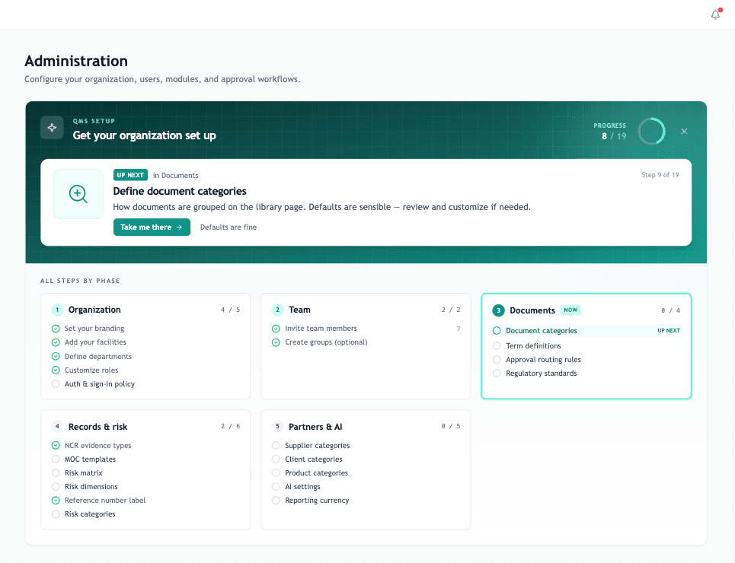Click the Invite team members check icon

point(276,329)
